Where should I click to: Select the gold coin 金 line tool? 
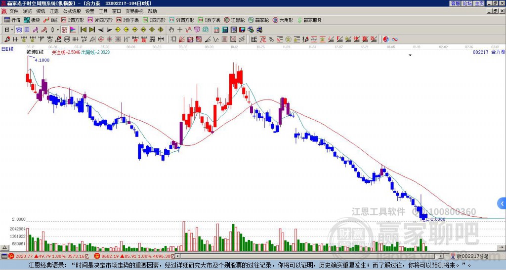[288, 39]
